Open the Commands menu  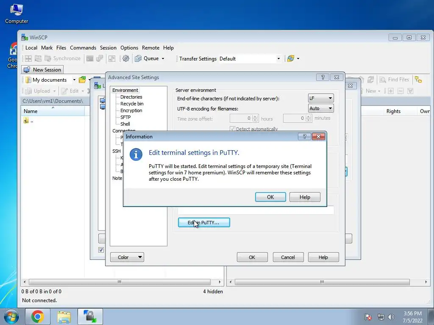(83, 48)
